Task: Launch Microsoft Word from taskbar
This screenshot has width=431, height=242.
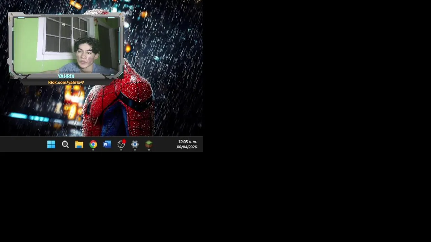Action: tap(107, 145)
